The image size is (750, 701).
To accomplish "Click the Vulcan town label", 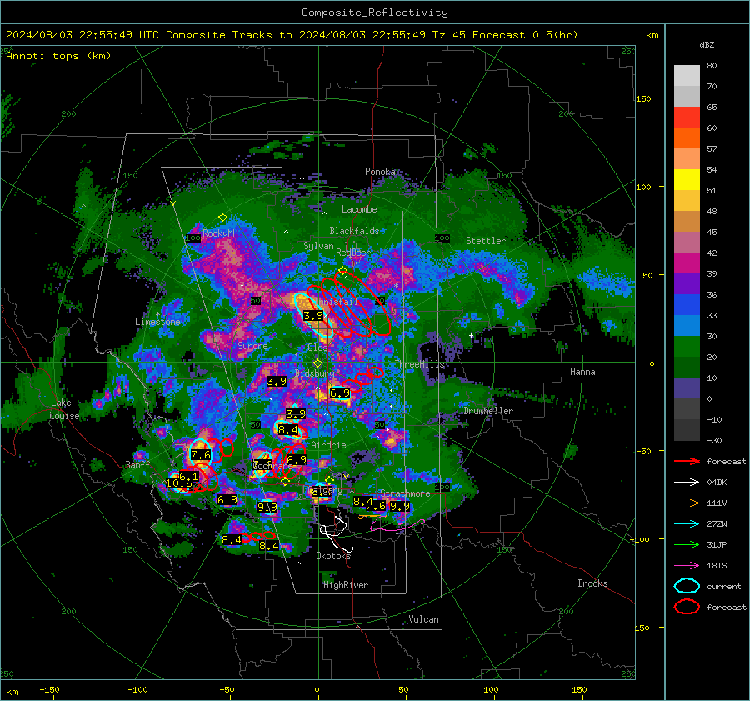I will coord(424,619).
